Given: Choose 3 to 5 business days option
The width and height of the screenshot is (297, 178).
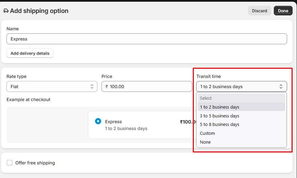Looking at the screenshot, I should coord(220,116).
